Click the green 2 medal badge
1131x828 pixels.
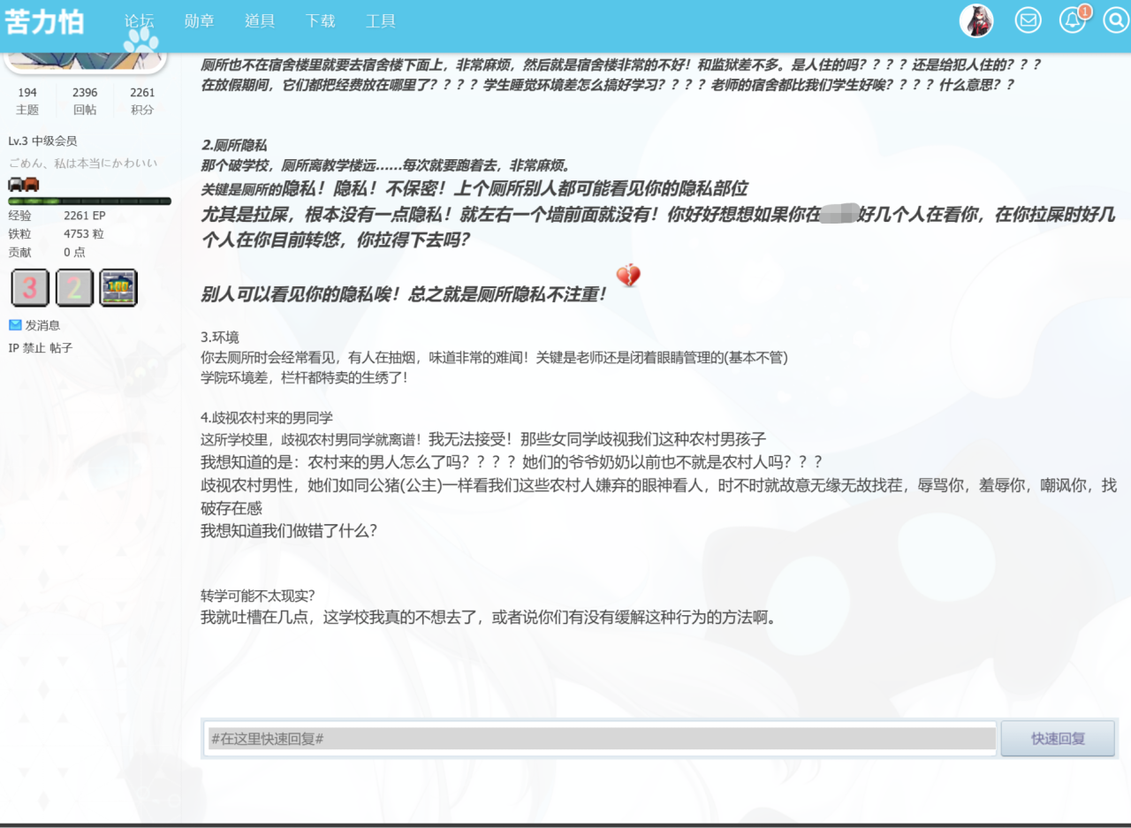tap(74, 288)
